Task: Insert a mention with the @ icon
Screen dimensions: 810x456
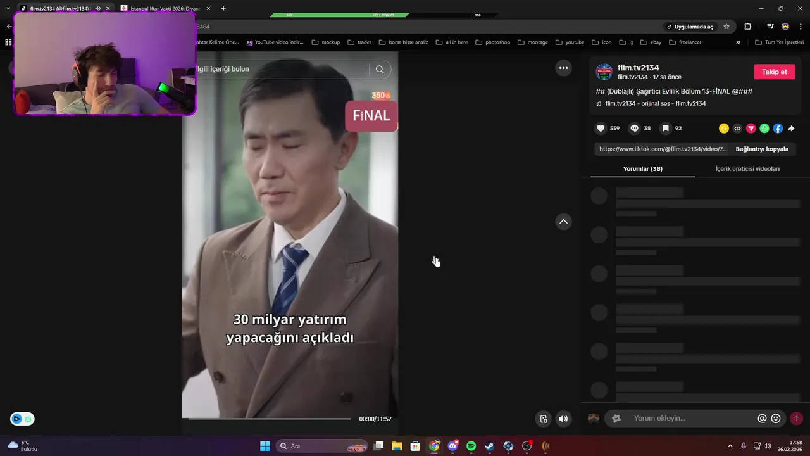Action: pyautogui.click(x=762, y=418)
